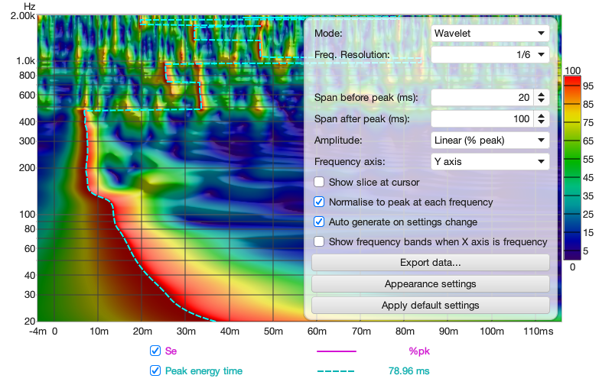Increase Span after peak with up arrow

[x=542, y=115]
